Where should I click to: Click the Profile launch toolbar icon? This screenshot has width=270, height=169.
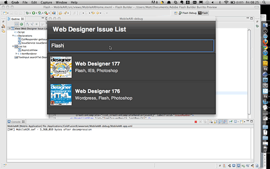(40, 13)
